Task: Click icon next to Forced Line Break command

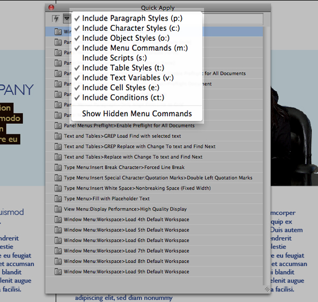Action: click(58, 167)
